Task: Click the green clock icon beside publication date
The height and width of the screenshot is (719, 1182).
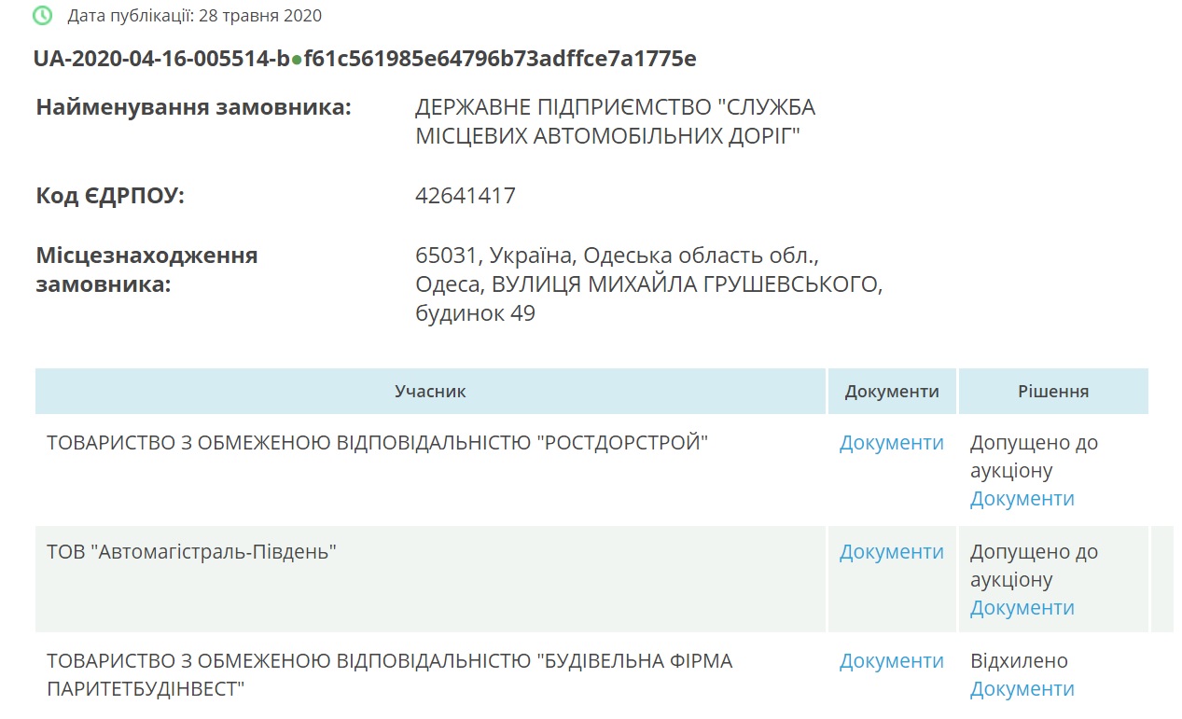Action: 43,15
